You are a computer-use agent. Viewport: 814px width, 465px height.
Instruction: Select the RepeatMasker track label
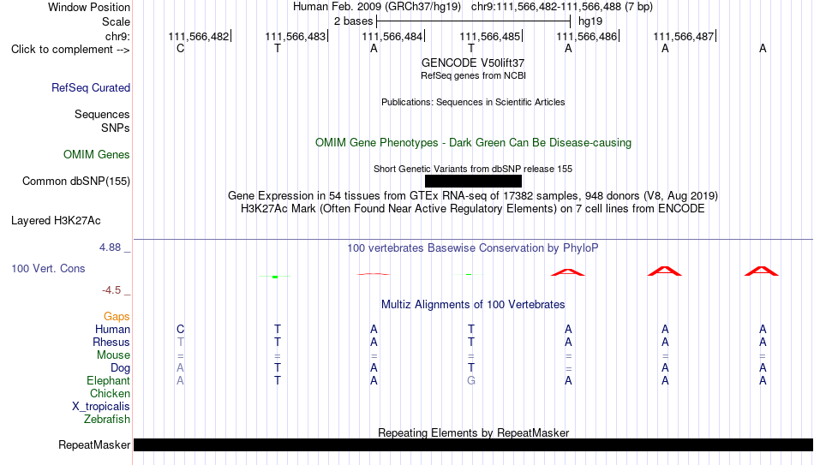click(94, 444)
